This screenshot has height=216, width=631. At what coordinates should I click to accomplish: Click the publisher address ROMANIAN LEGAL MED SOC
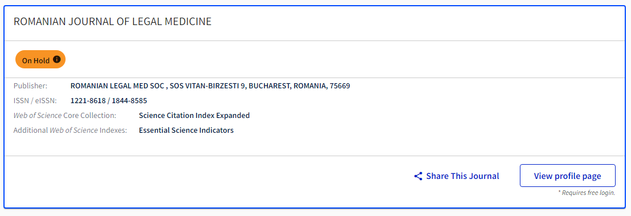(x=210, y=85)
